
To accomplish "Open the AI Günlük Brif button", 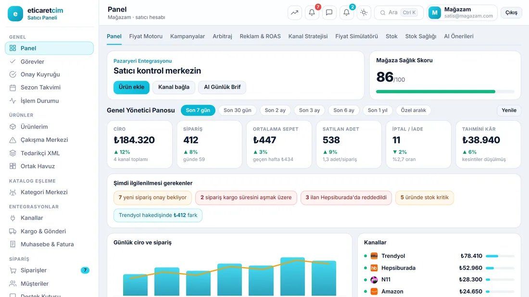I will 222,87.
